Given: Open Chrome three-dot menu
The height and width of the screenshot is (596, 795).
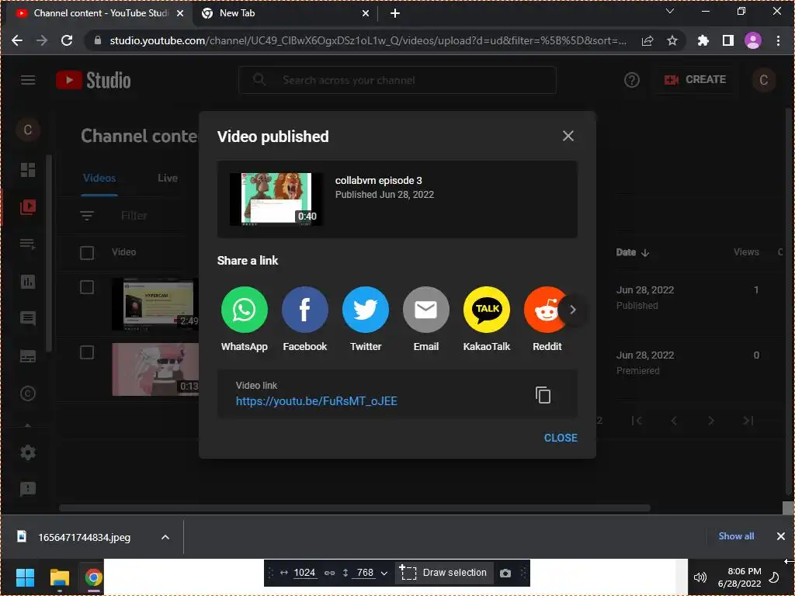Looking at the screenshot, I should point(778,40).
